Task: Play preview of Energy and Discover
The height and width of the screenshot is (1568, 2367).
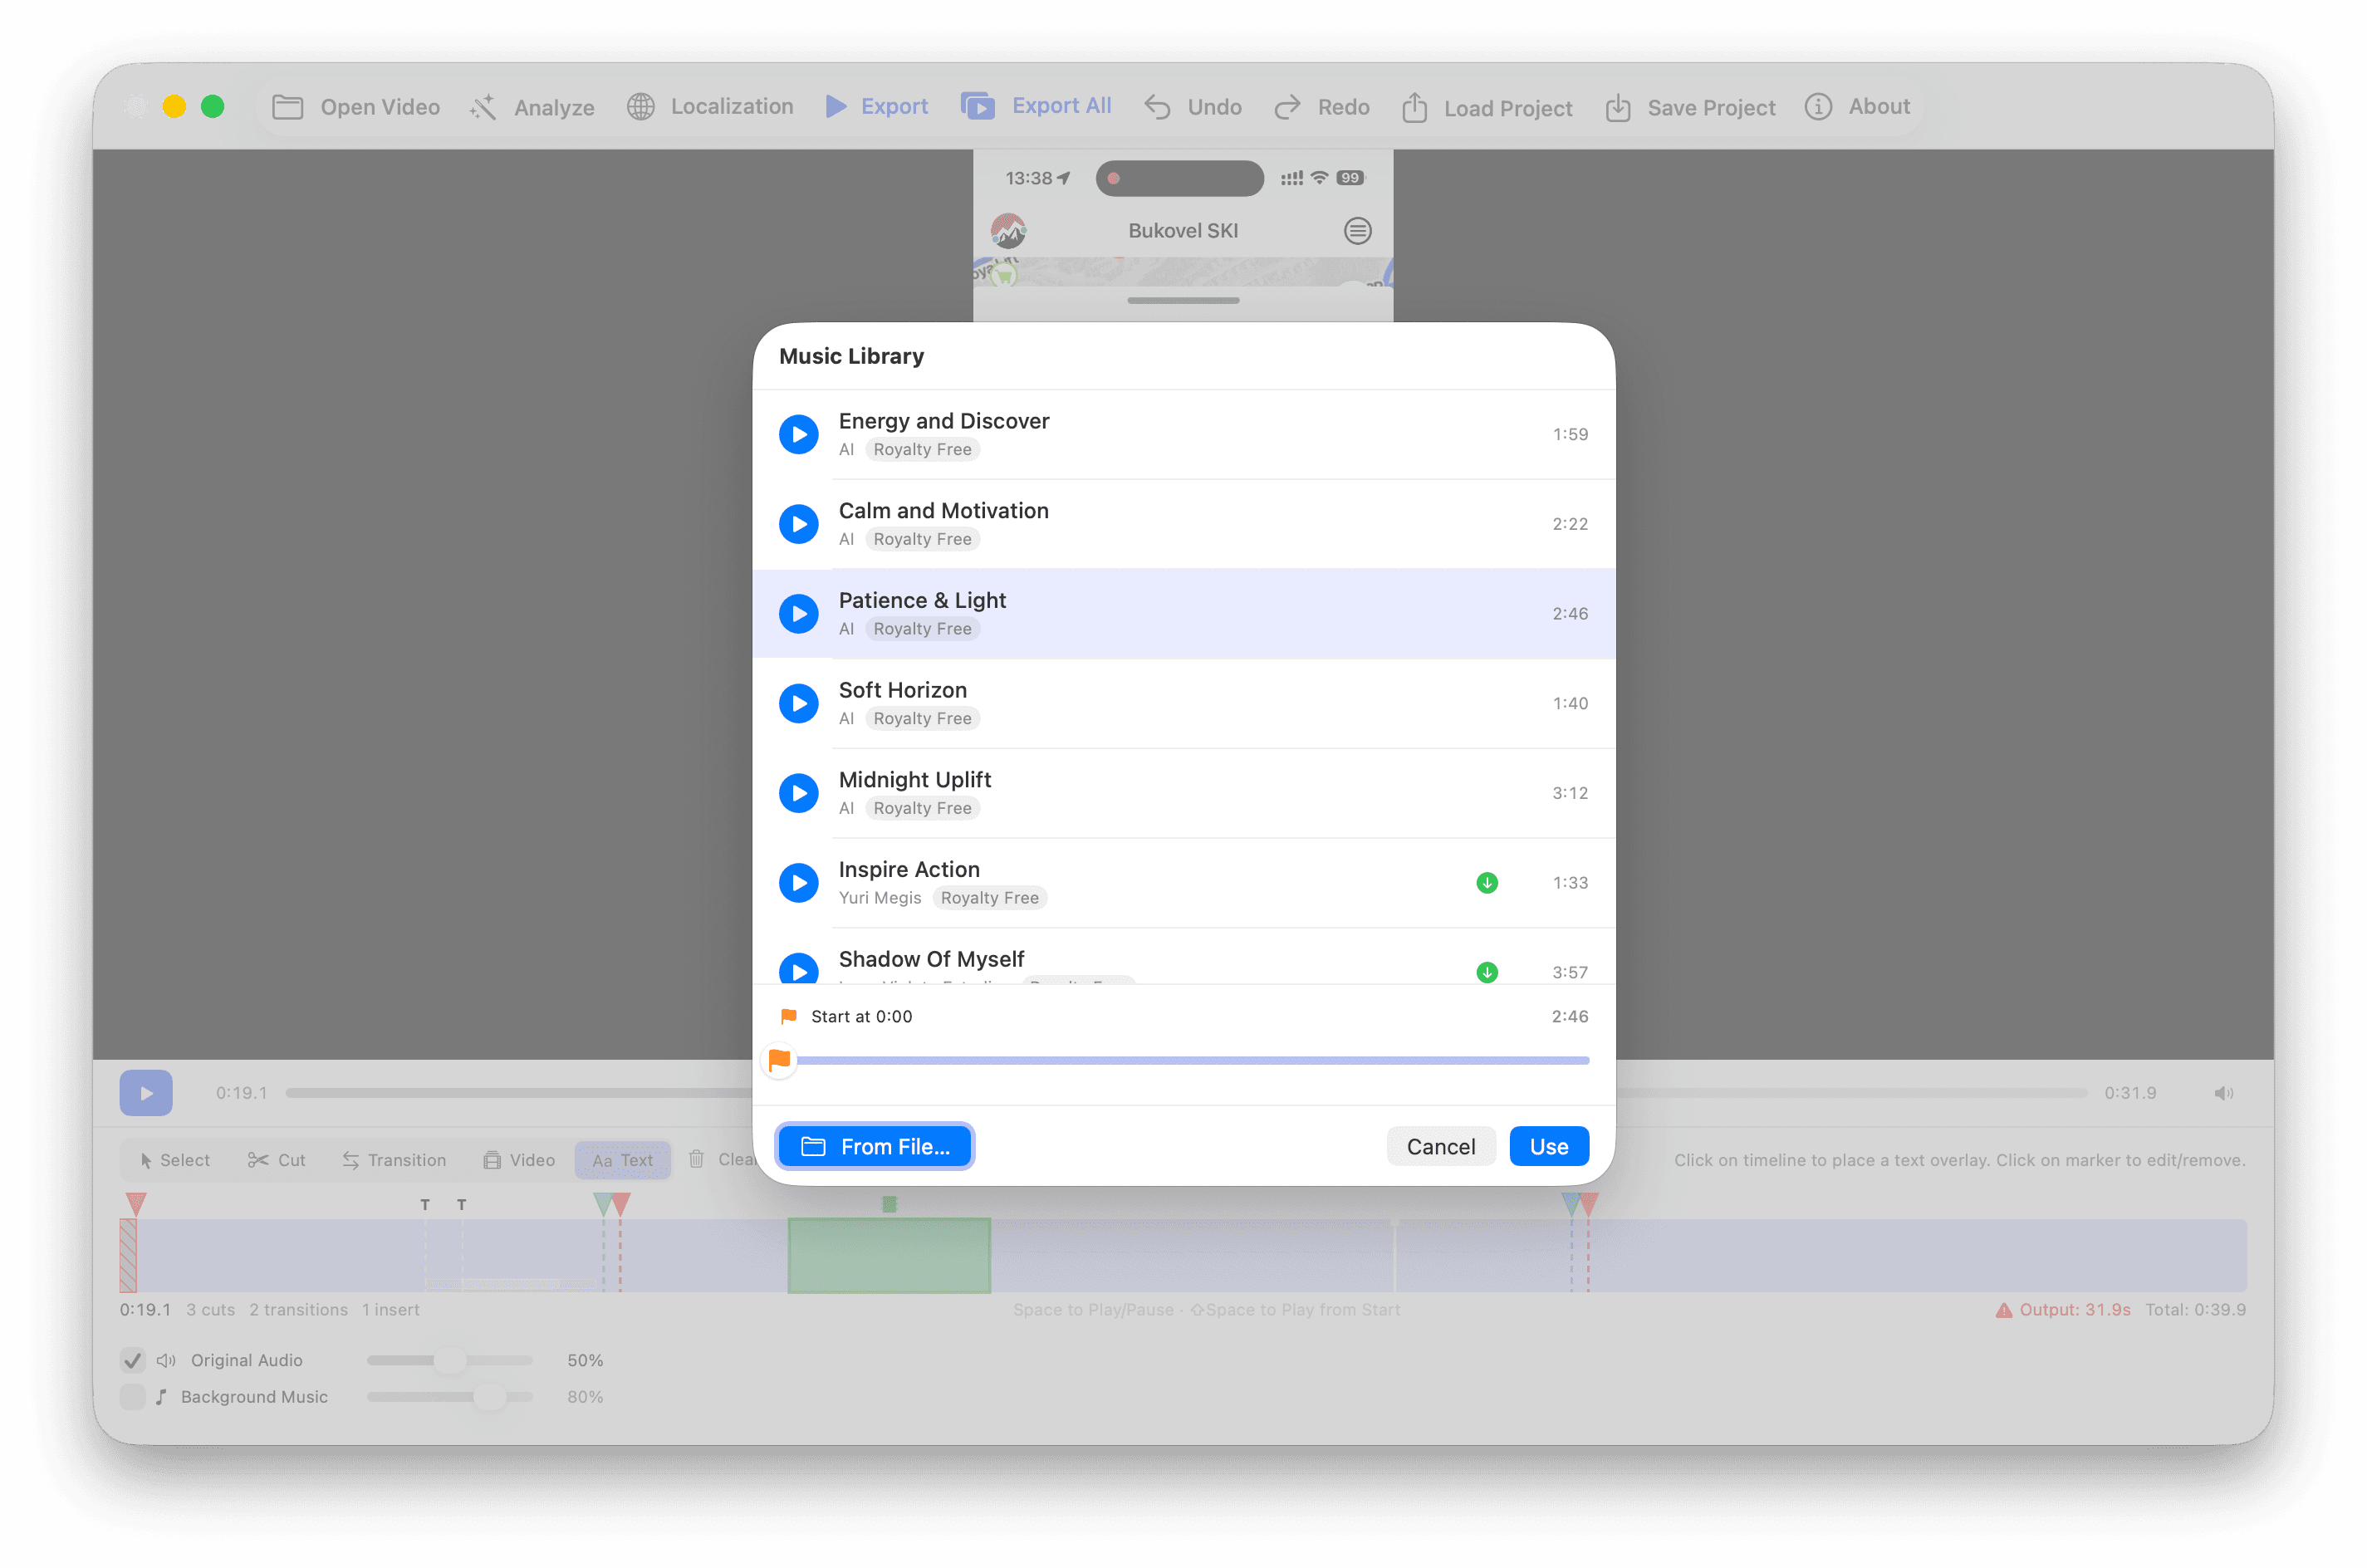Action: pos(798,434)
